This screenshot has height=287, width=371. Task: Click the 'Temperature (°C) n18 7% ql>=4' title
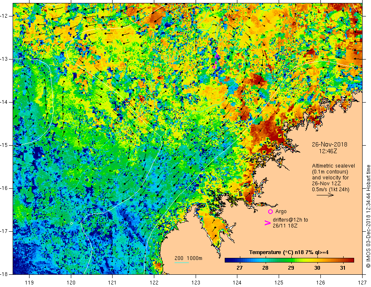289,252
